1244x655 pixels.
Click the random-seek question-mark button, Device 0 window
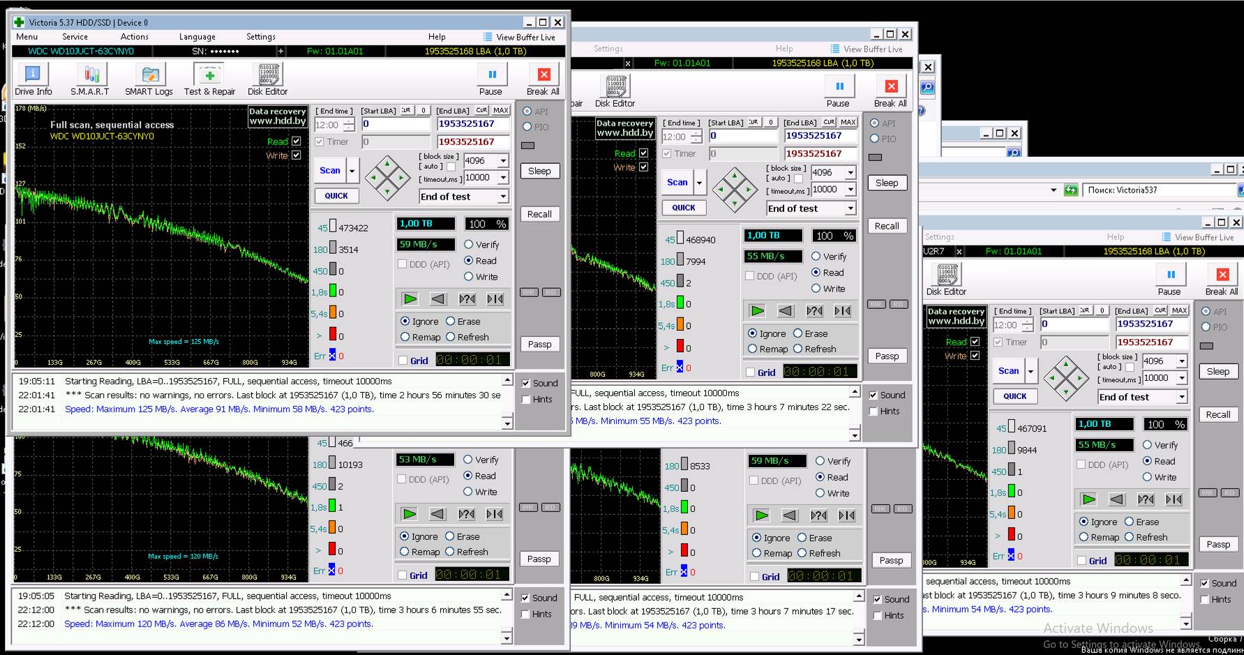[467, 299]
